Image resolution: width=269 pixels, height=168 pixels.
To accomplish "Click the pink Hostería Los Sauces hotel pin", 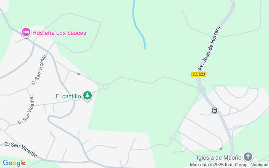I will tap(26, 33).
